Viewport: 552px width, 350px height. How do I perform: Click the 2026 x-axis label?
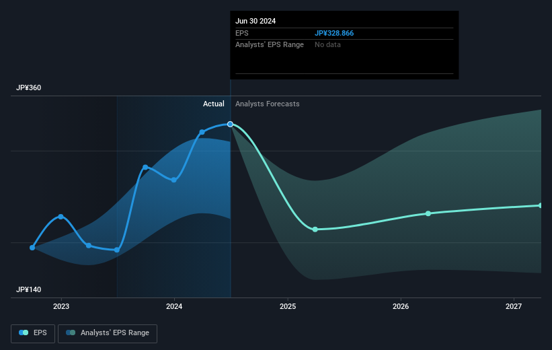[401, 306]
